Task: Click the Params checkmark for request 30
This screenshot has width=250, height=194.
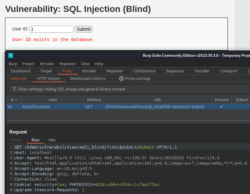Action: coord(221,107)
